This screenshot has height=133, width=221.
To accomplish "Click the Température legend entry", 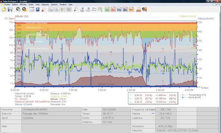I will 193,95.
